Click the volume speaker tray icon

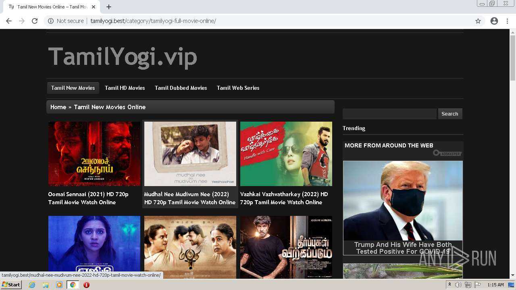click(458, 285)
